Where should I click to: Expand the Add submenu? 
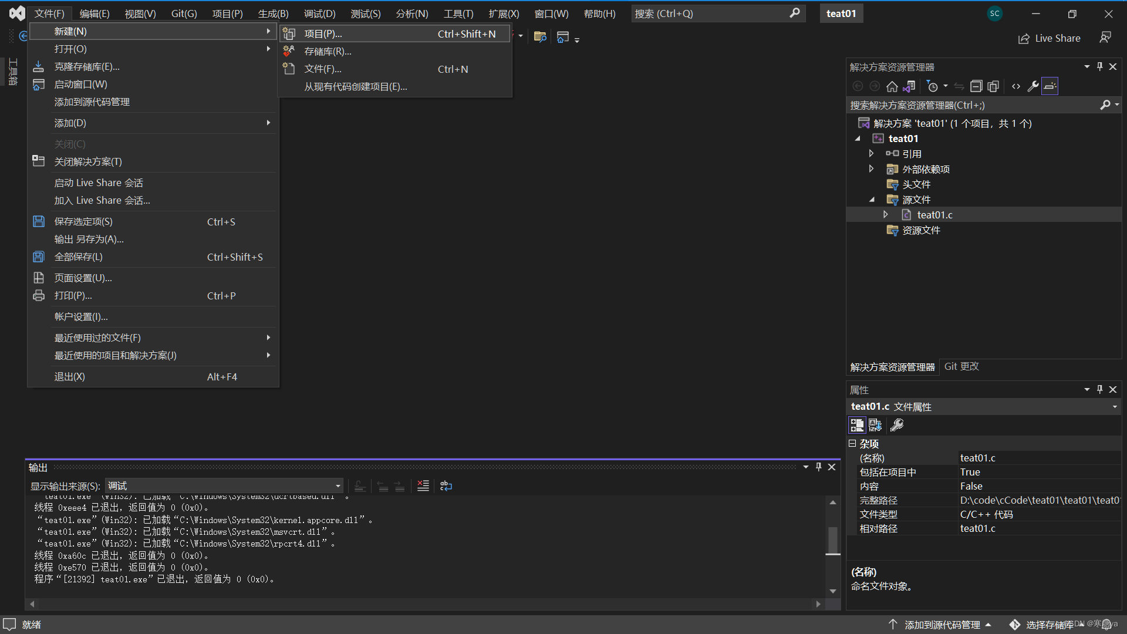(x=153, y=123)
